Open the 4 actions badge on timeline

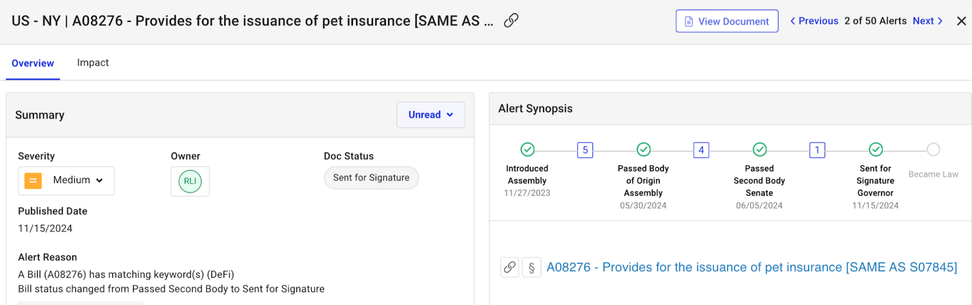point(701,150)
